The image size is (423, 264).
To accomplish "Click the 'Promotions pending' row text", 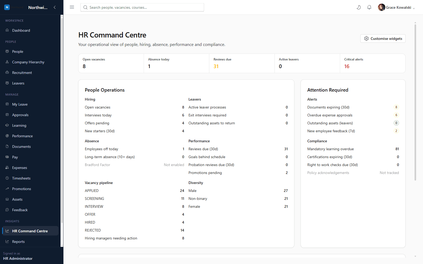I will coord(205,173).
